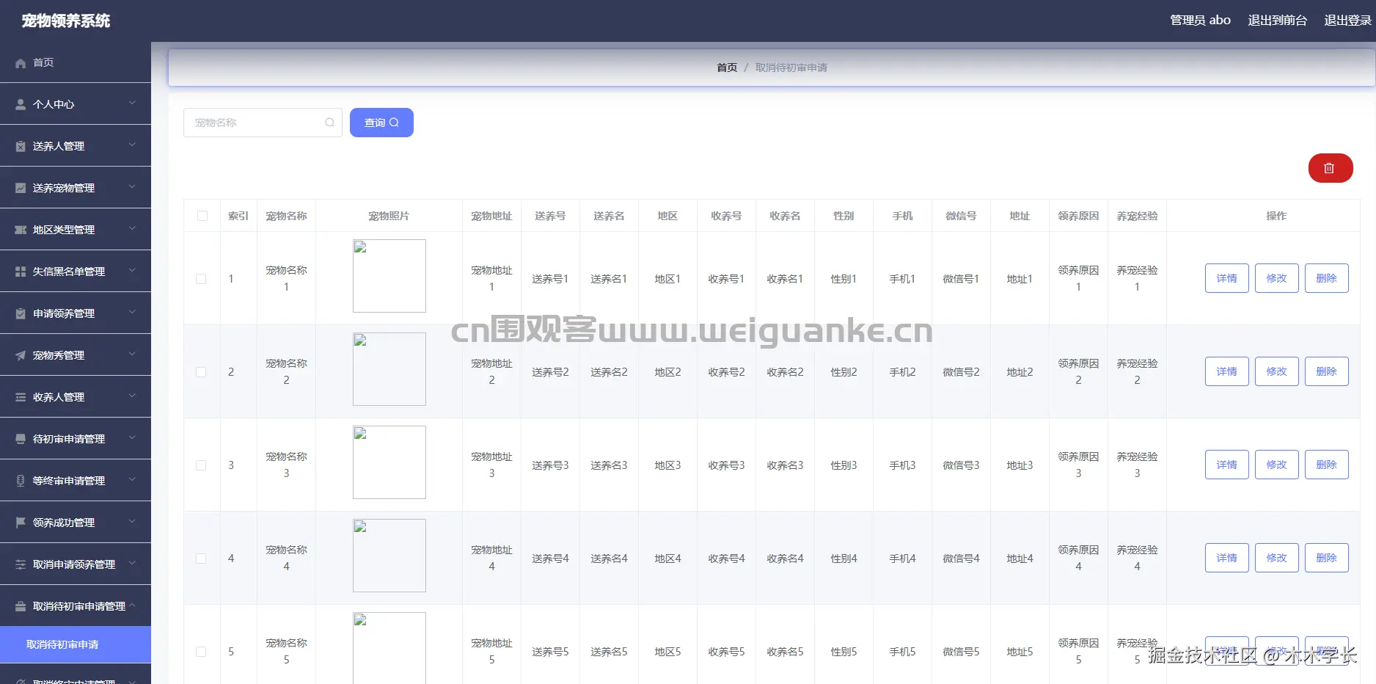Click the 宠物名称 column header
This screenshot has height=684, width=1376.
coord(286,216)
